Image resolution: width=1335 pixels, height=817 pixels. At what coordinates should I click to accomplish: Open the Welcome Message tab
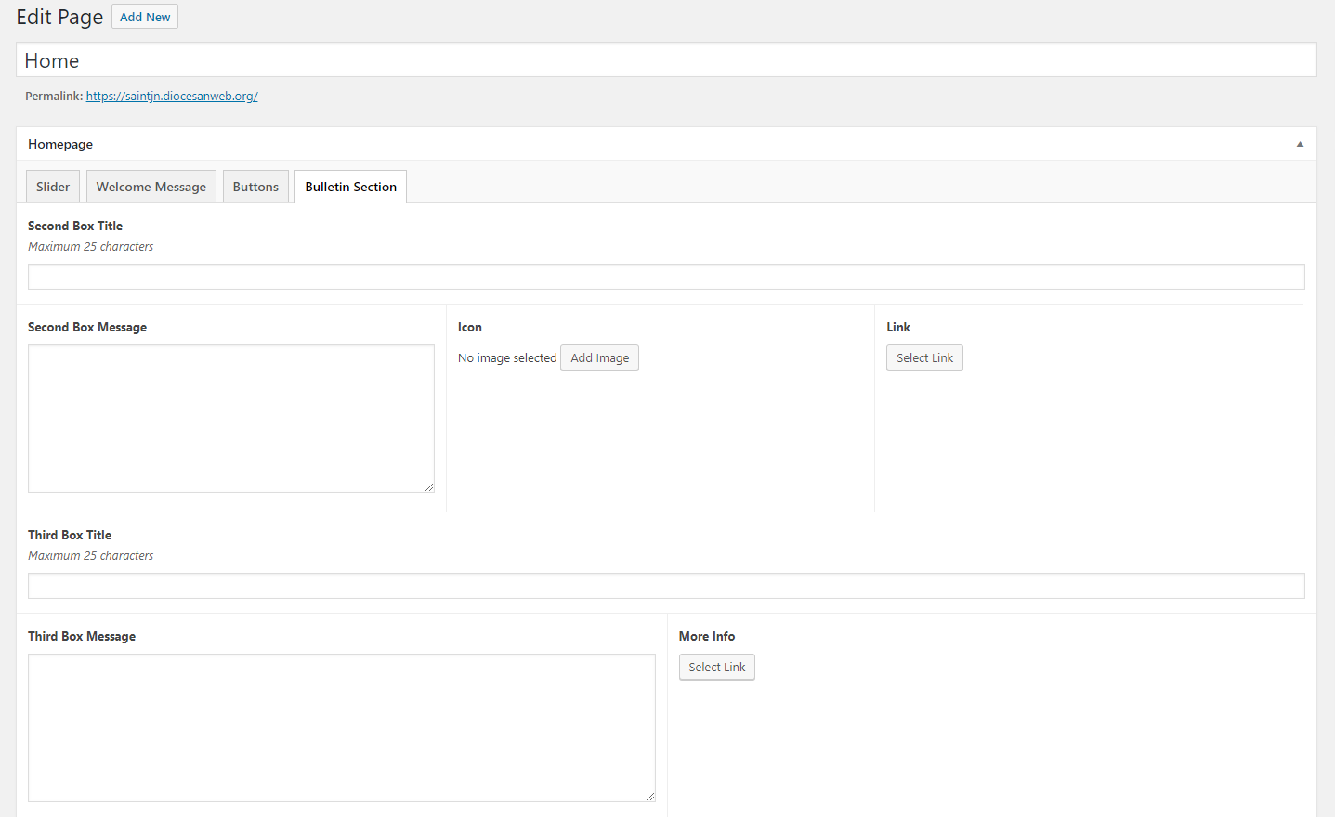pyautogui.click(x=151, y=187)
